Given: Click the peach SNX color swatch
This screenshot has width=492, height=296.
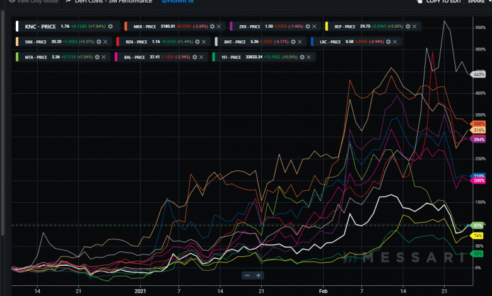Looking at the screenshot, I should [17, 42].
